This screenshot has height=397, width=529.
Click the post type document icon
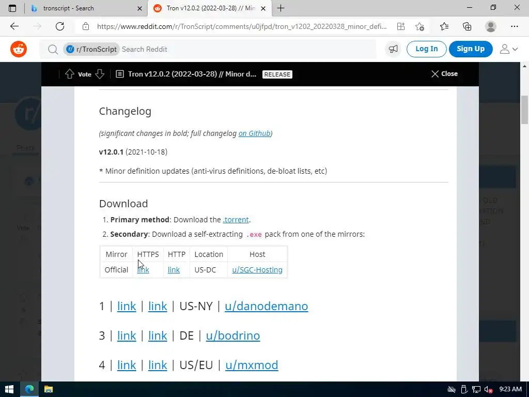(x=120, y=74)
